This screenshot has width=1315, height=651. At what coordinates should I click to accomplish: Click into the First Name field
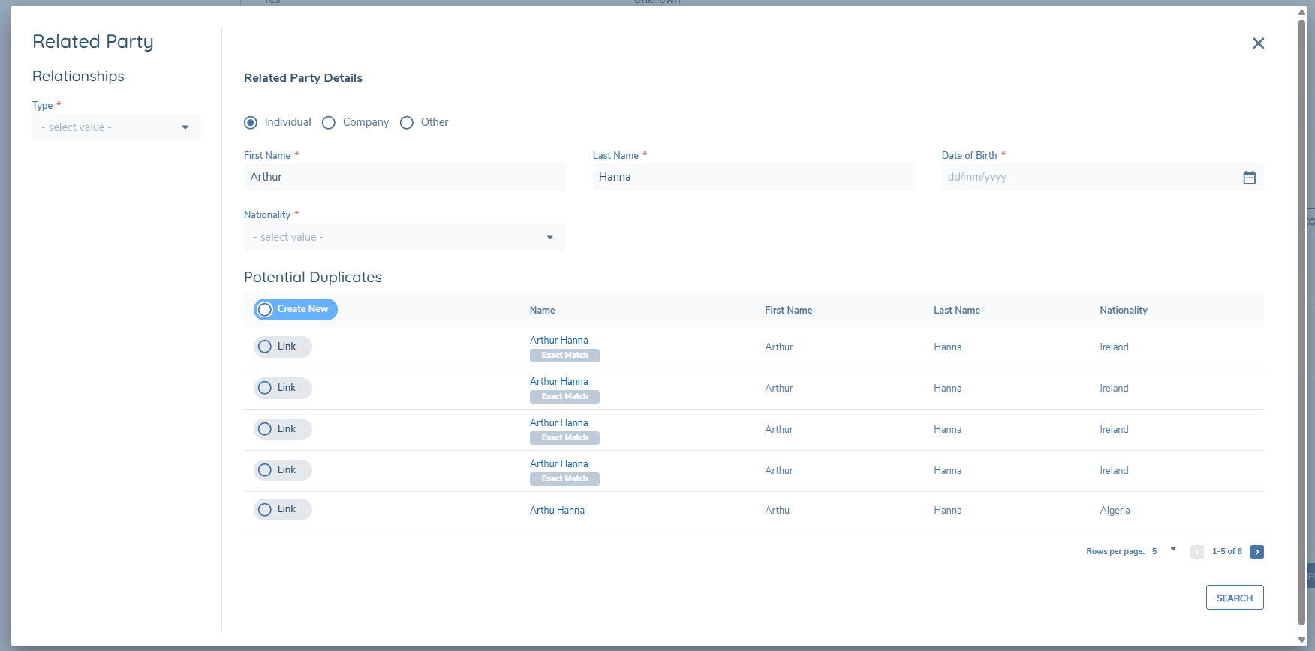[x=404, y=178]
